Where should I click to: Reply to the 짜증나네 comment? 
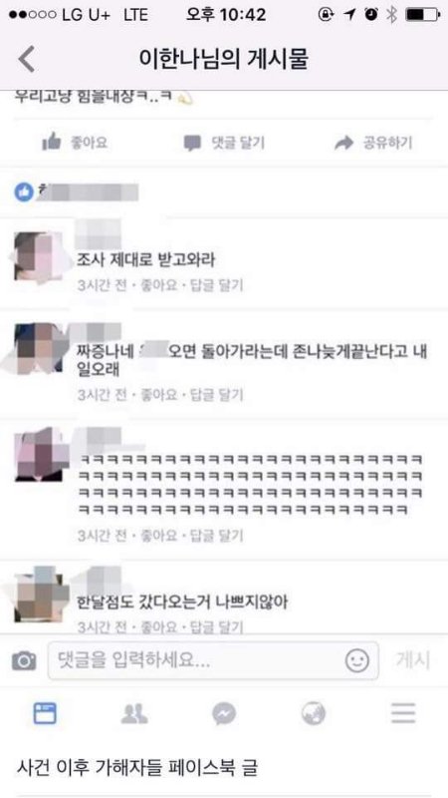[216, 394]
